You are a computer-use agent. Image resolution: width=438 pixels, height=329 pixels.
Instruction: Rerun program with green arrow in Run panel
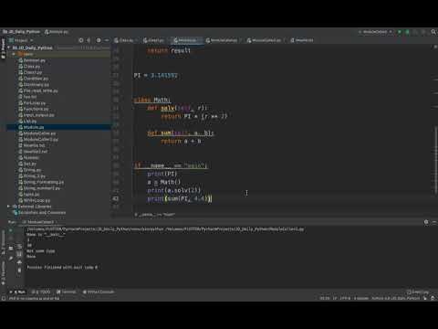(11, 230)
